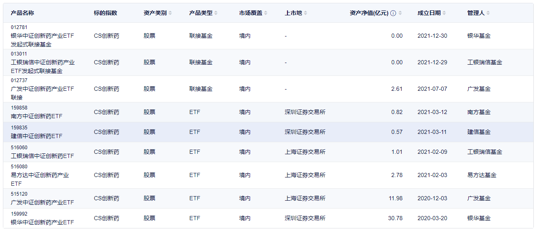This screenshot has height=233, width=540.
Task: Click ETF type in the 159992 row
Action: point(195,218)
